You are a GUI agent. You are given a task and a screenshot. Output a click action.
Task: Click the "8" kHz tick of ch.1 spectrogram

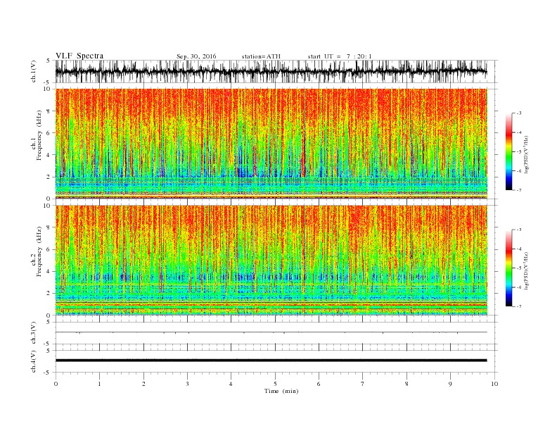coord(49,111)
